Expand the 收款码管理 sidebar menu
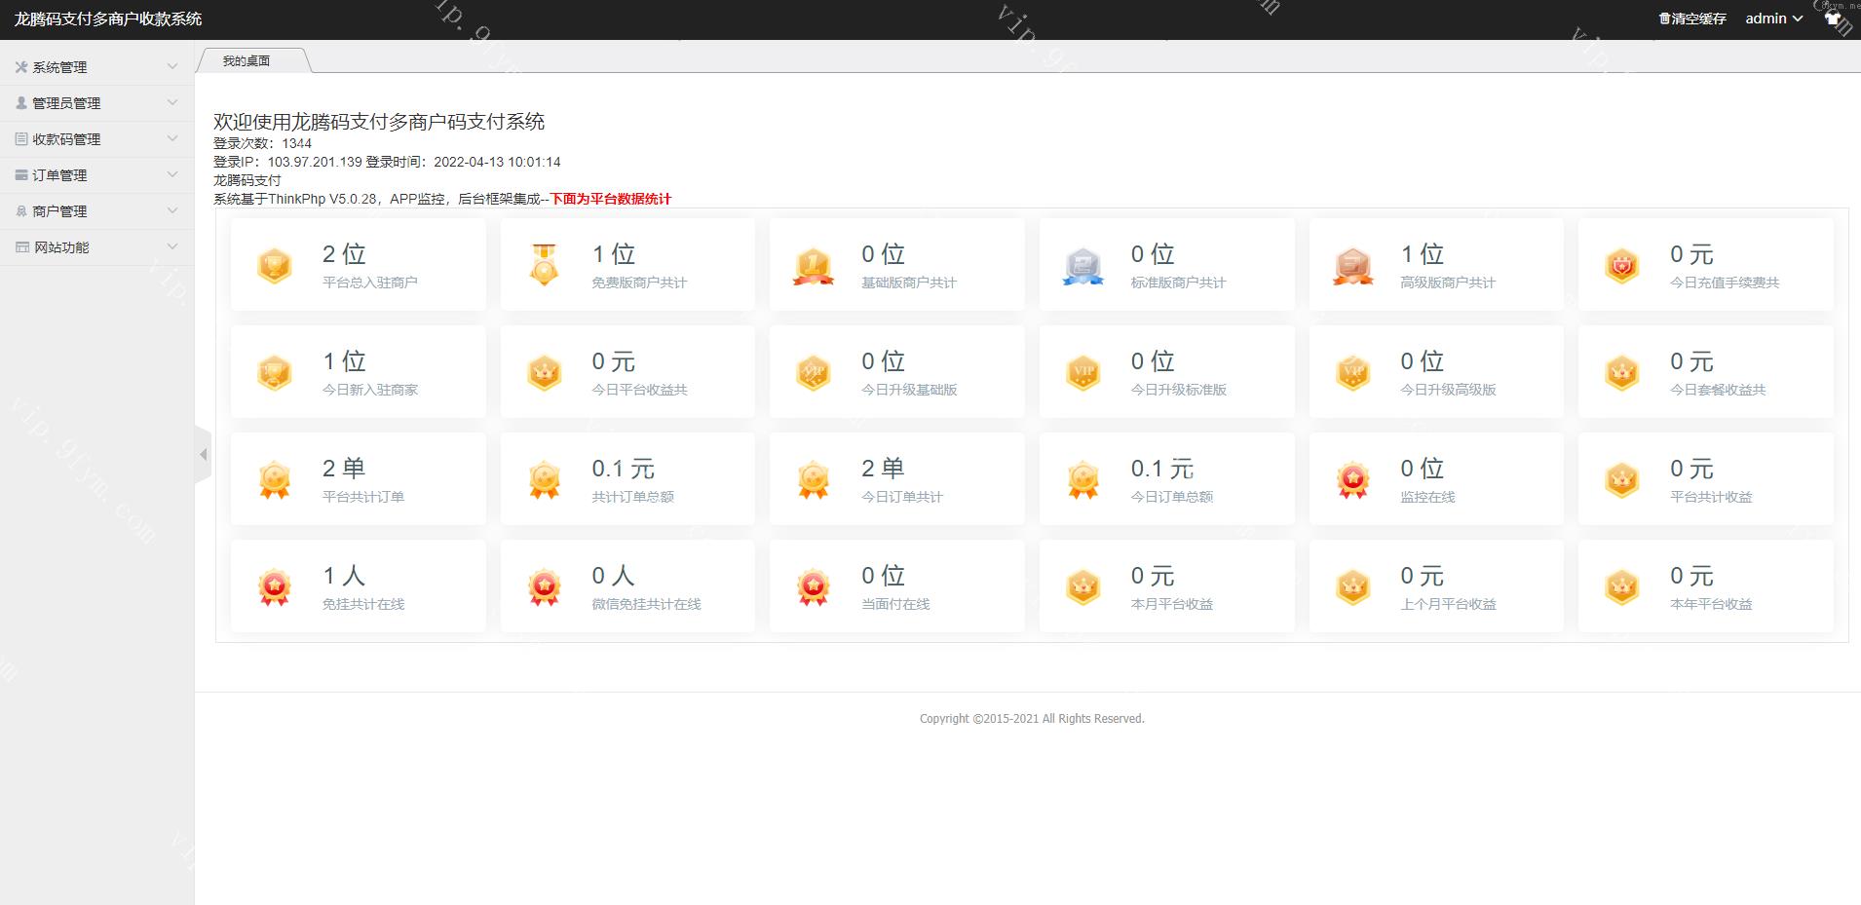This screenshot has width=1861, height=905. pyautogui.click(x=95, y=139)
